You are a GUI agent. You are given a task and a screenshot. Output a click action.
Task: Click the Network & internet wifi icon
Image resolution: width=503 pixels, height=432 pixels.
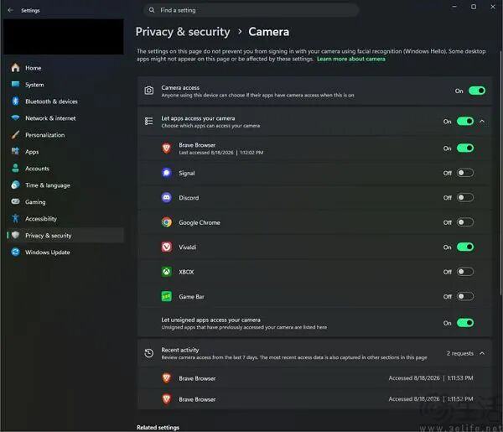point(15,117)
